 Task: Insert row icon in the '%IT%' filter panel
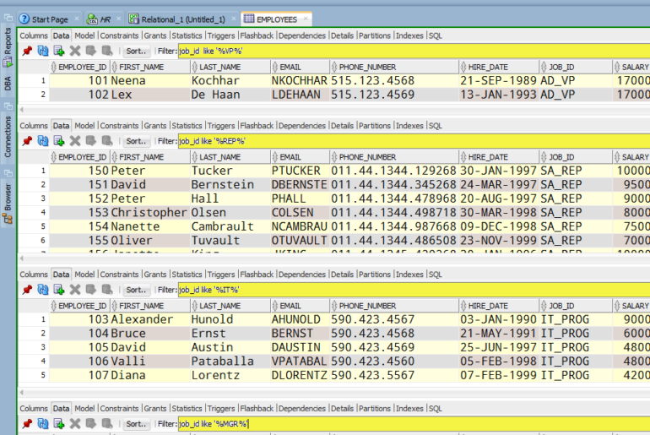[x=59, y=290]
